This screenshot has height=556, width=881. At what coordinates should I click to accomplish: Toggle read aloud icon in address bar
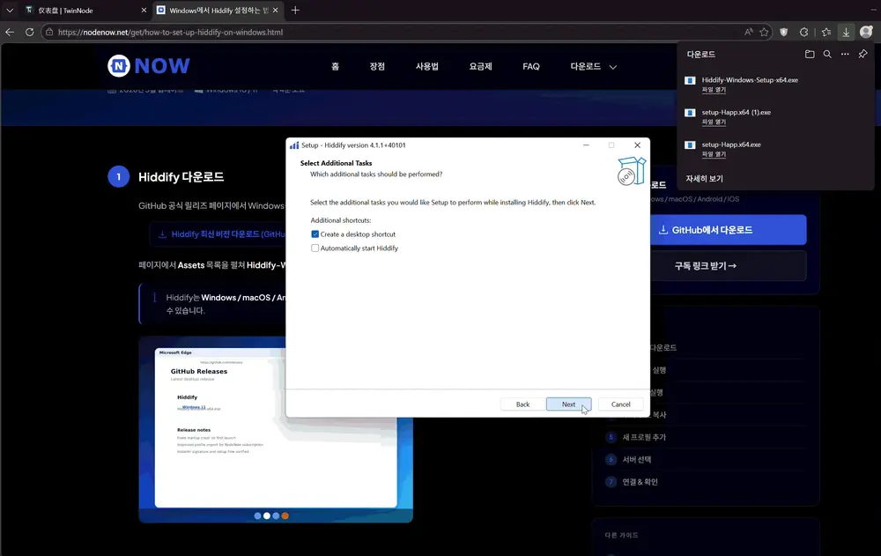pos(748,32)
